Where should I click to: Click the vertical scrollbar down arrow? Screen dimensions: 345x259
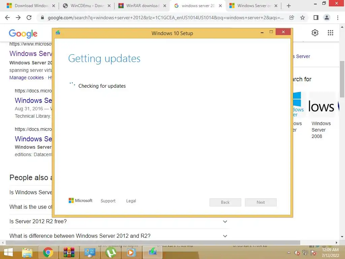(342, 237)
